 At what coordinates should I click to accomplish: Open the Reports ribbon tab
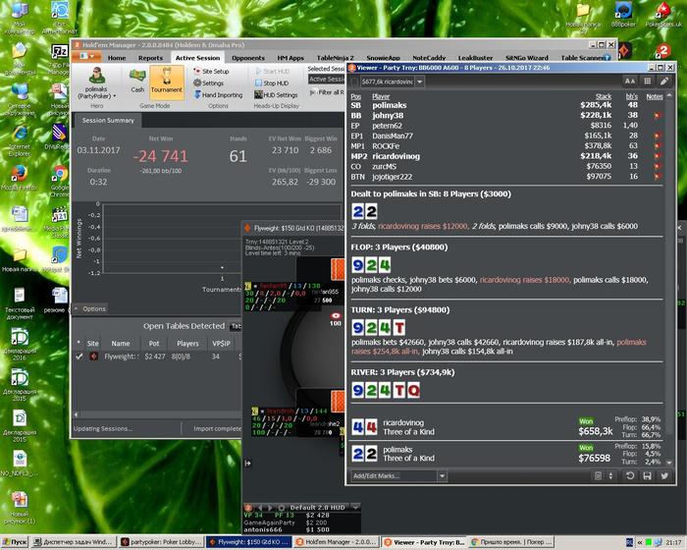point(150,58)
